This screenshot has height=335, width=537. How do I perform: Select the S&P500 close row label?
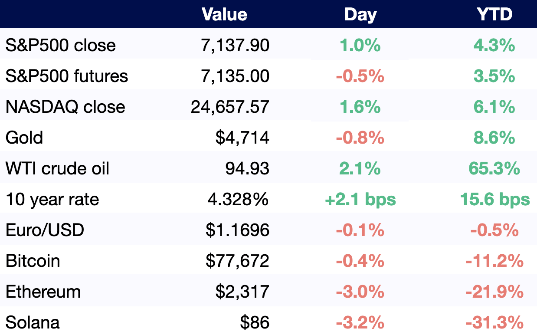[61, 45]
